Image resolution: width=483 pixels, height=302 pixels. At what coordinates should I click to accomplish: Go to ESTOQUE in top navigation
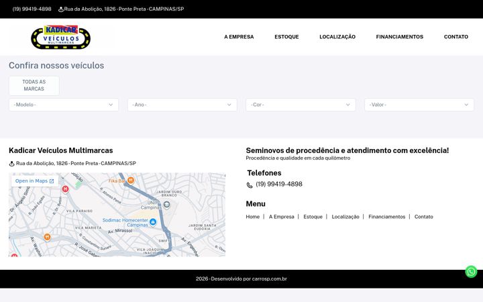287,37
